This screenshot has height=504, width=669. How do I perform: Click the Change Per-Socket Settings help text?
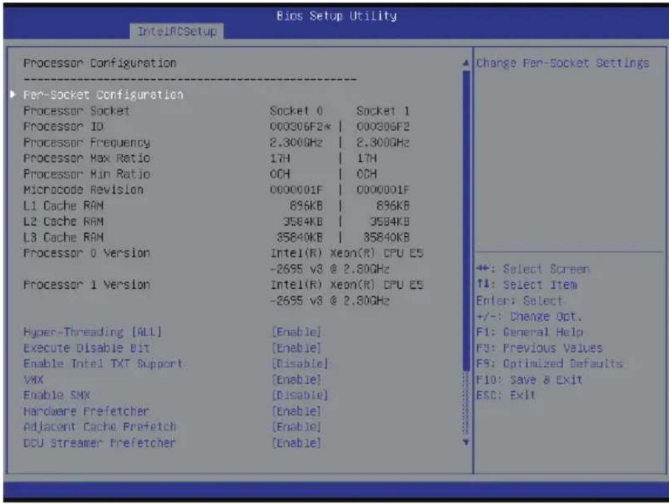(563, 63)
